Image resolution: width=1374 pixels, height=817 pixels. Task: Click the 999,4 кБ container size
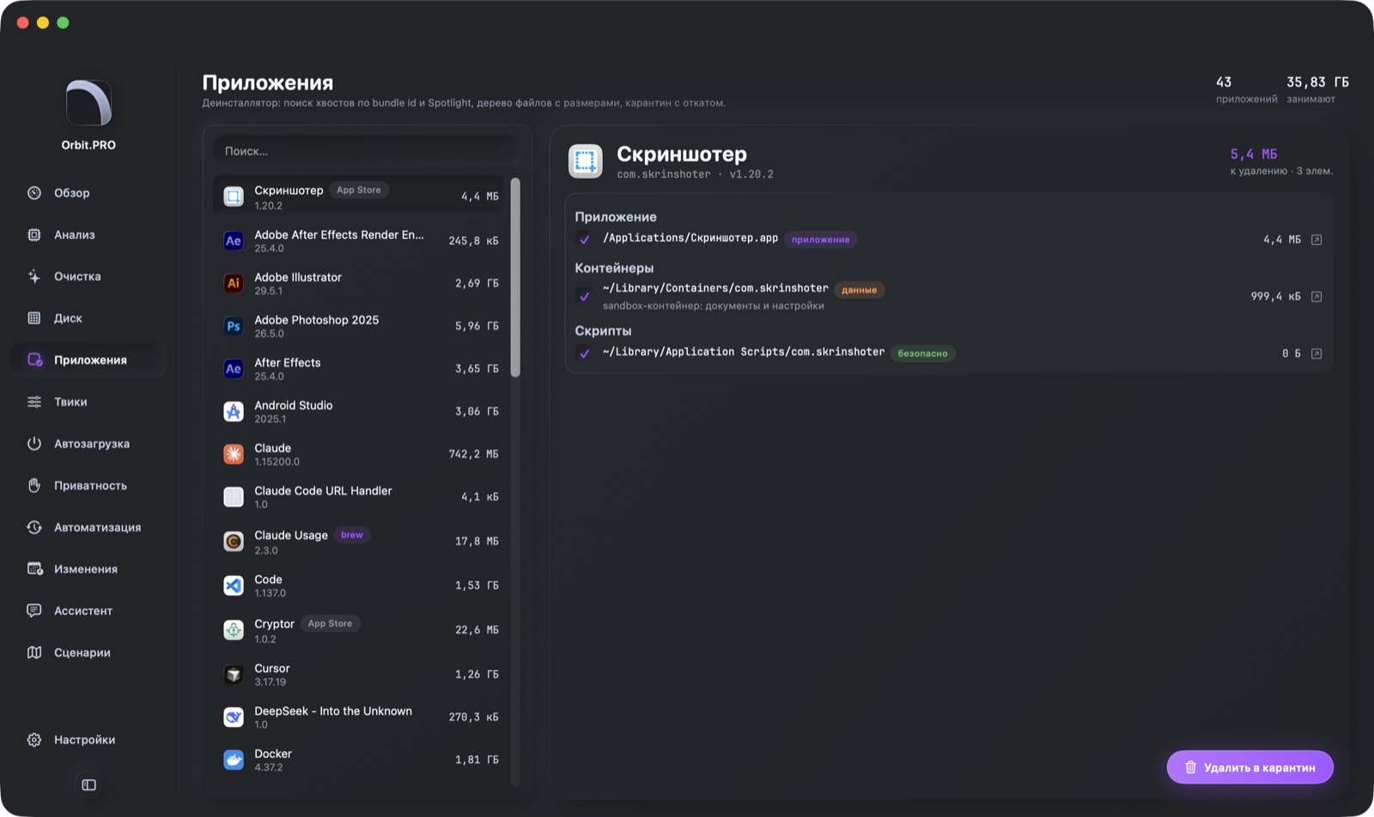click(x=1275, y=296)
